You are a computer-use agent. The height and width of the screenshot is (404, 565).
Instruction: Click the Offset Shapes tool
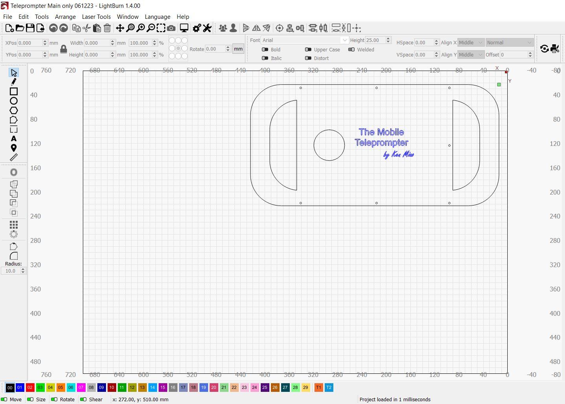pos(14,172)
